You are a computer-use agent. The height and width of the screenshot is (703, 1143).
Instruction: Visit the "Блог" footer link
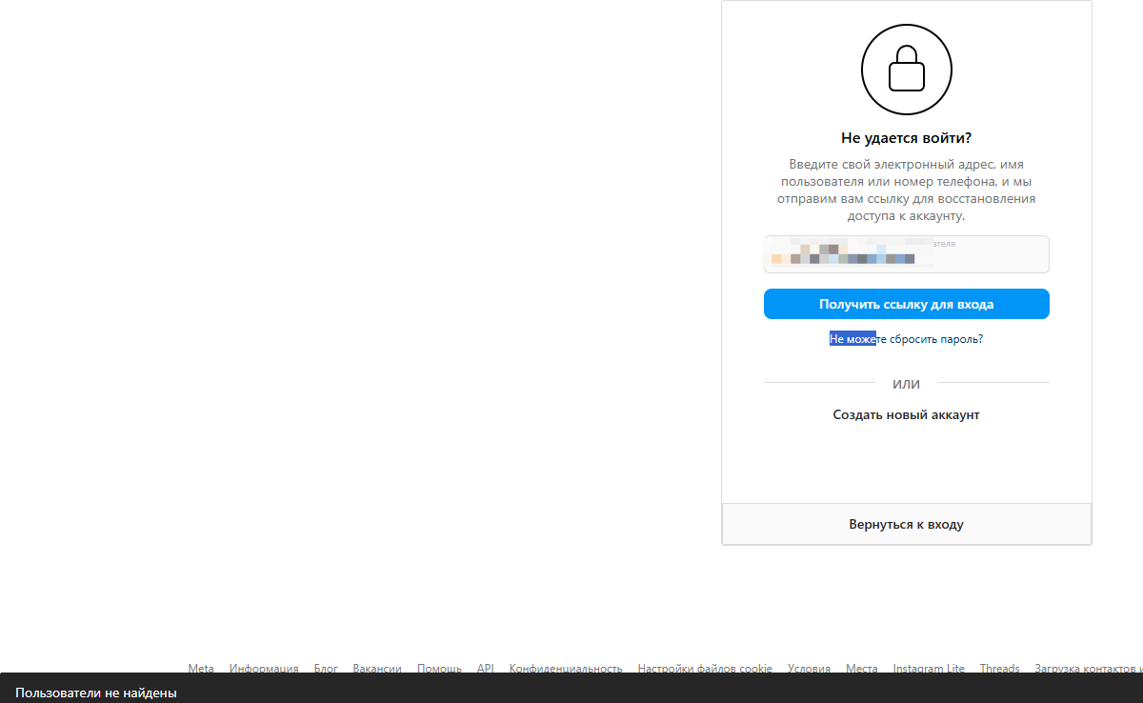[x=326, y=669]
